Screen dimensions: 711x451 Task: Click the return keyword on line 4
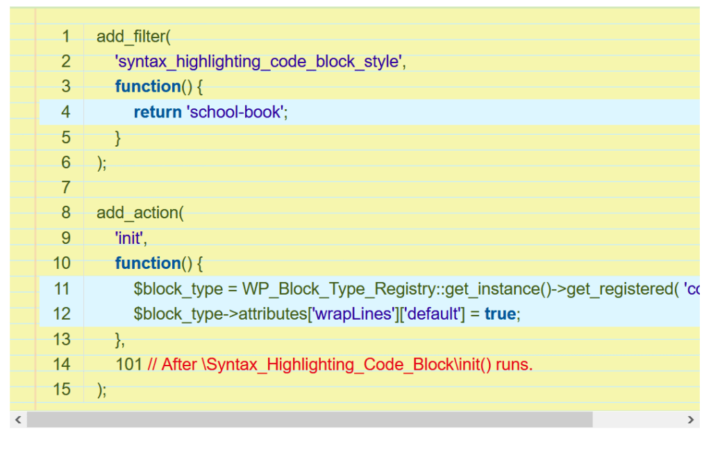[158, 111]
